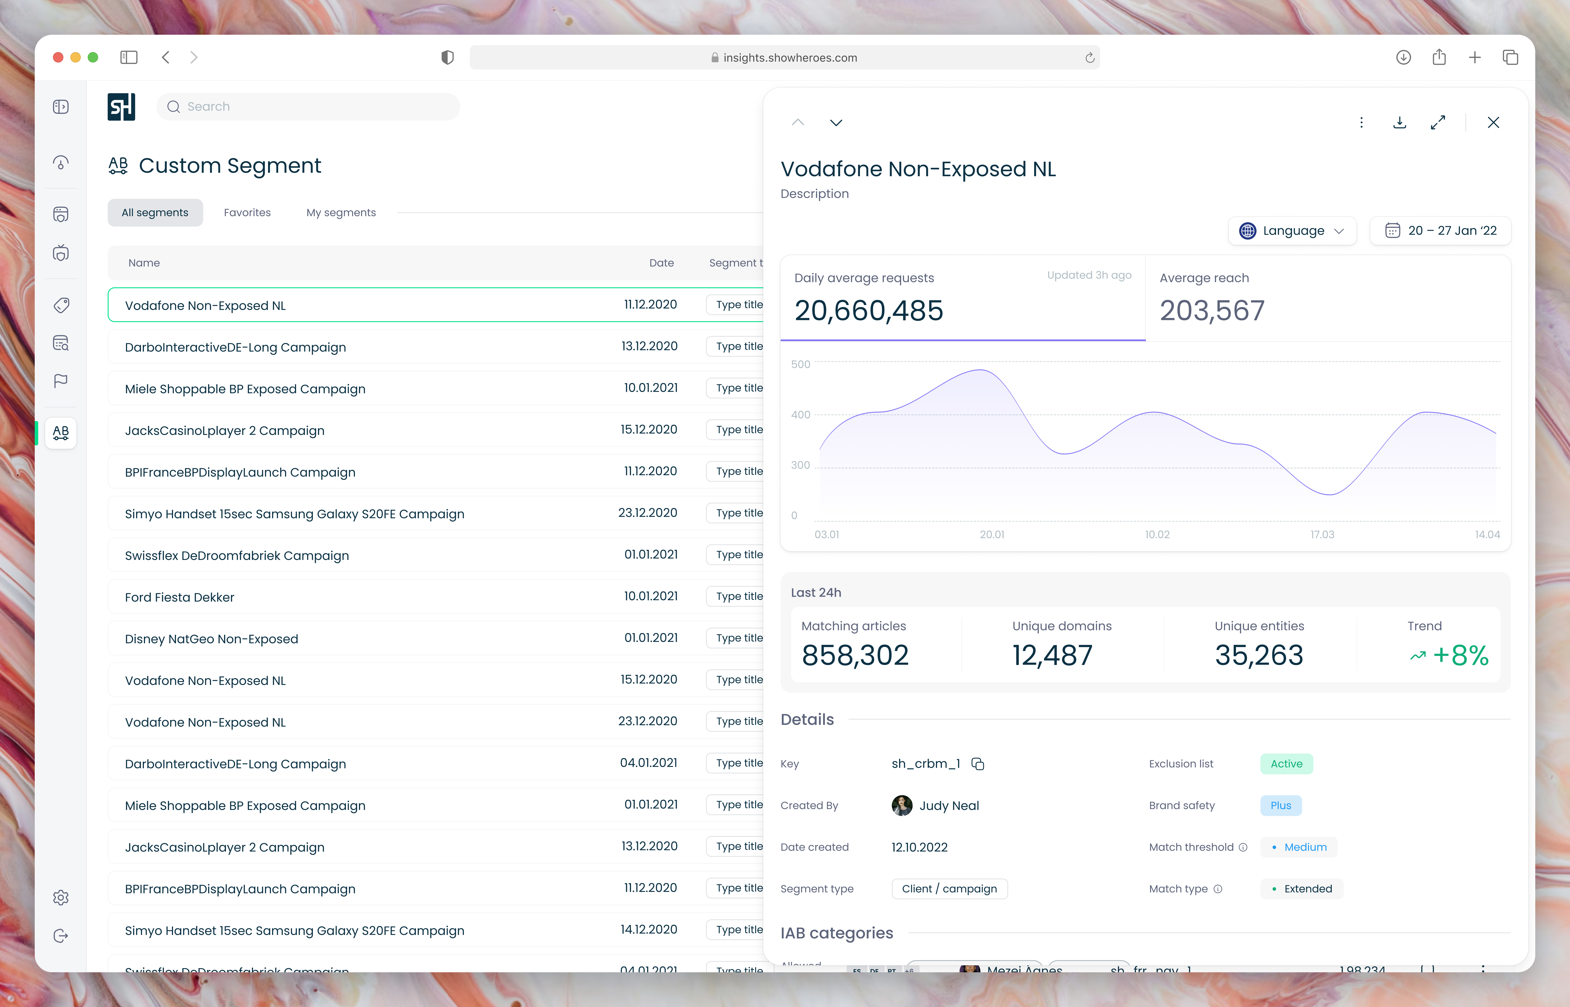The image size is (1570, 1007).
Task: Select Daily average requests metric
Action: (x=962, y=298)
